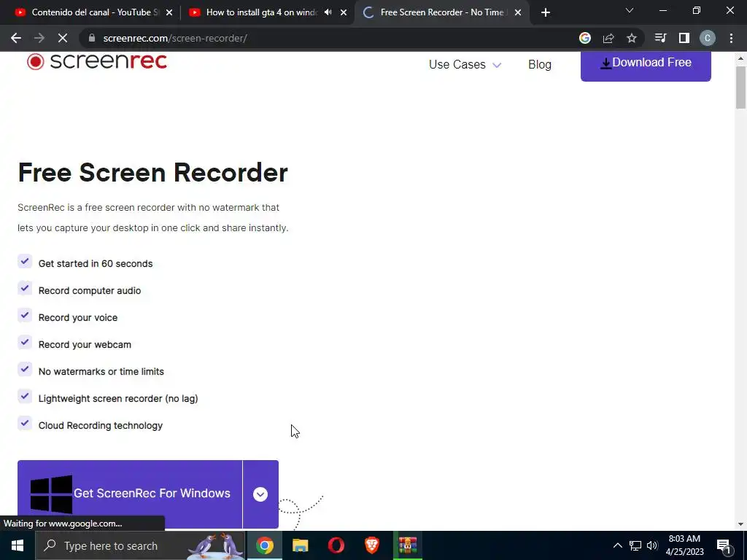Open the tab search chevron

pyautogui.click(x=630, y=10)
